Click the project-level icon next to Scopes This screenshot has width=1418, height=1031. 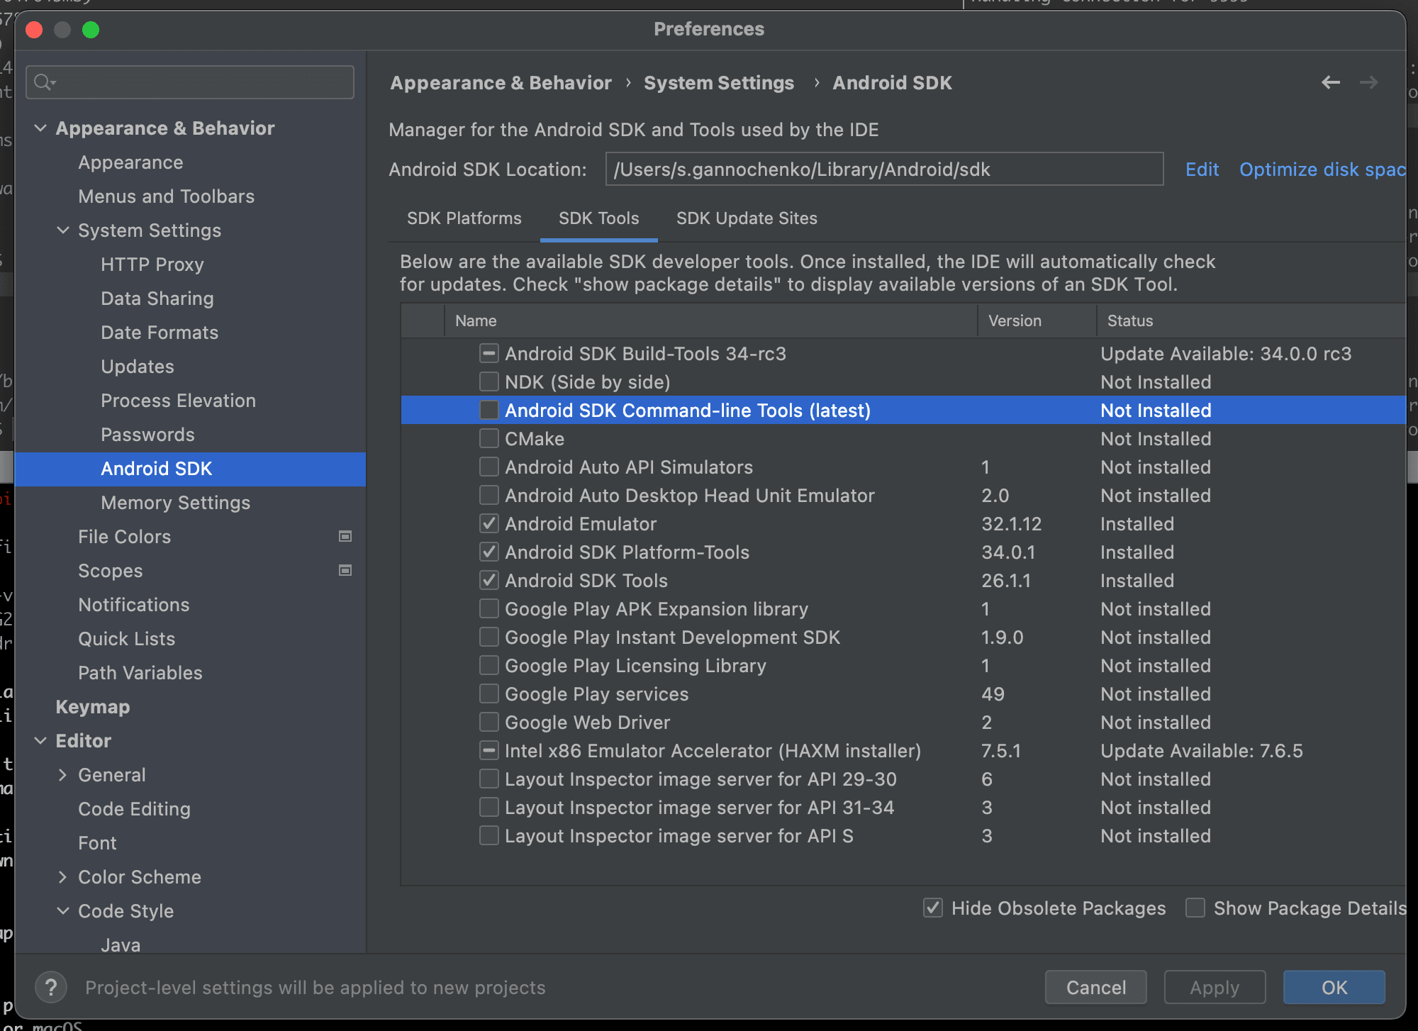345,571
